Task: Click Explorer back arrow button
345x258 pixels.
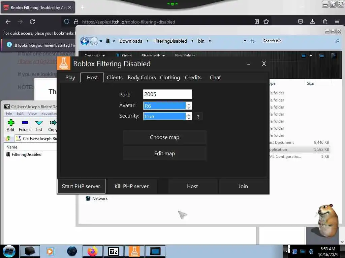Action: (x=85, y=41)
